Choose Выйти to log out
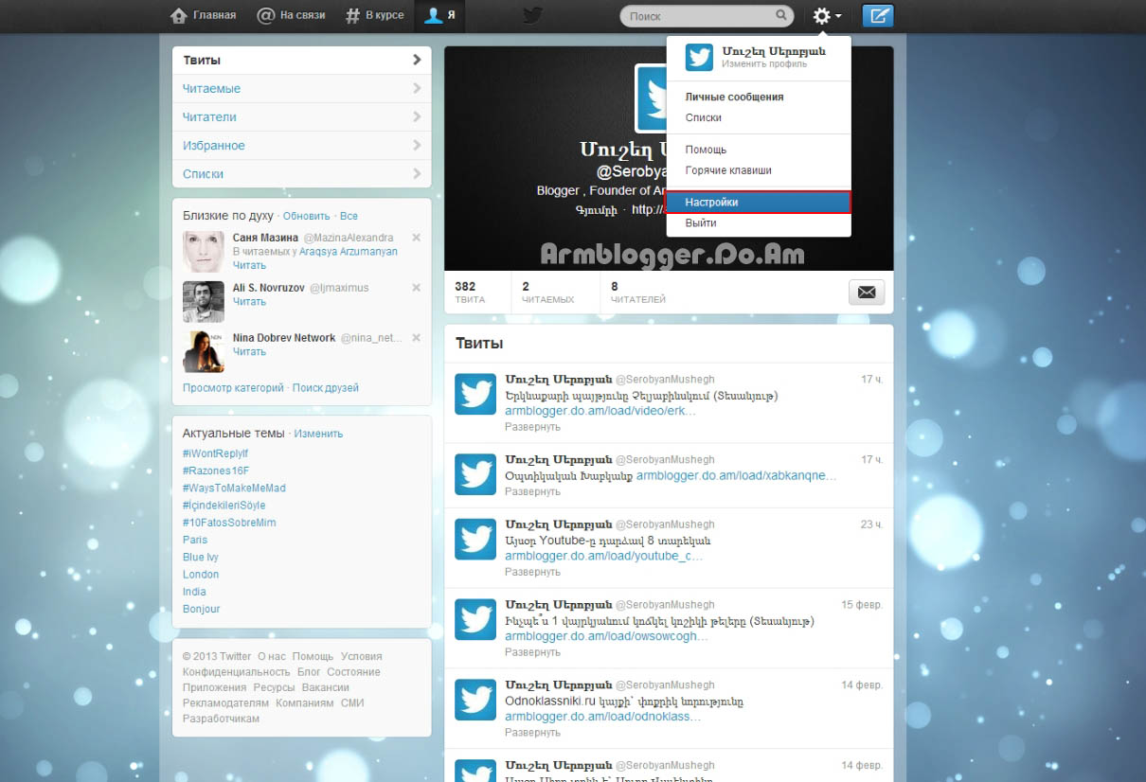1146x782 pixels. (701, 222)
